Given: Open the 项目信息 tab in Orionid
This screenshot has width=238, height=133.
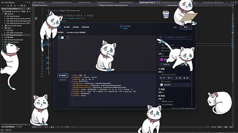Looking at the screenshot, I should coord(76,27).
